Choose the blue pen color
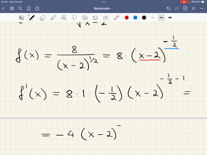The width and height of the screenshot is (207, 155). tap(135, 18)
